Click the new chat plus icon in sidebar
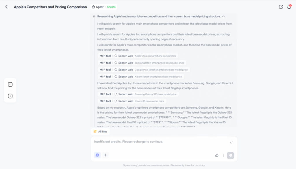 coord(10,96)
